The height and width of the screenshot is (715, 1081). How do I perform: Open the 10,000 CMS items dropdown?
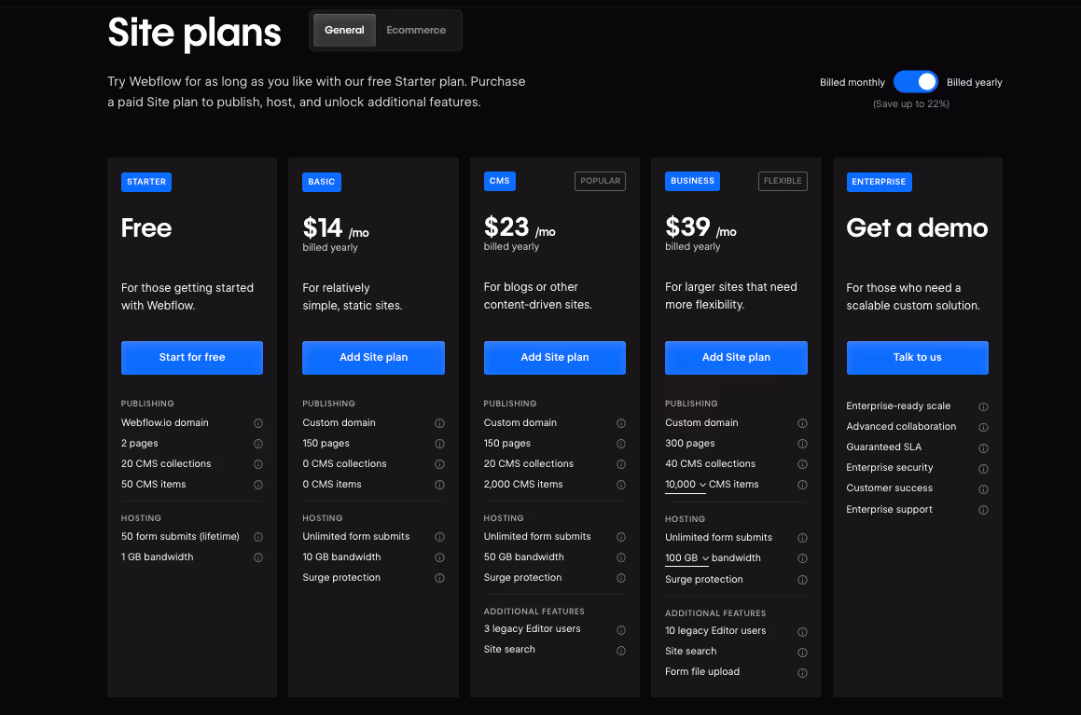[x=686, y=485]
